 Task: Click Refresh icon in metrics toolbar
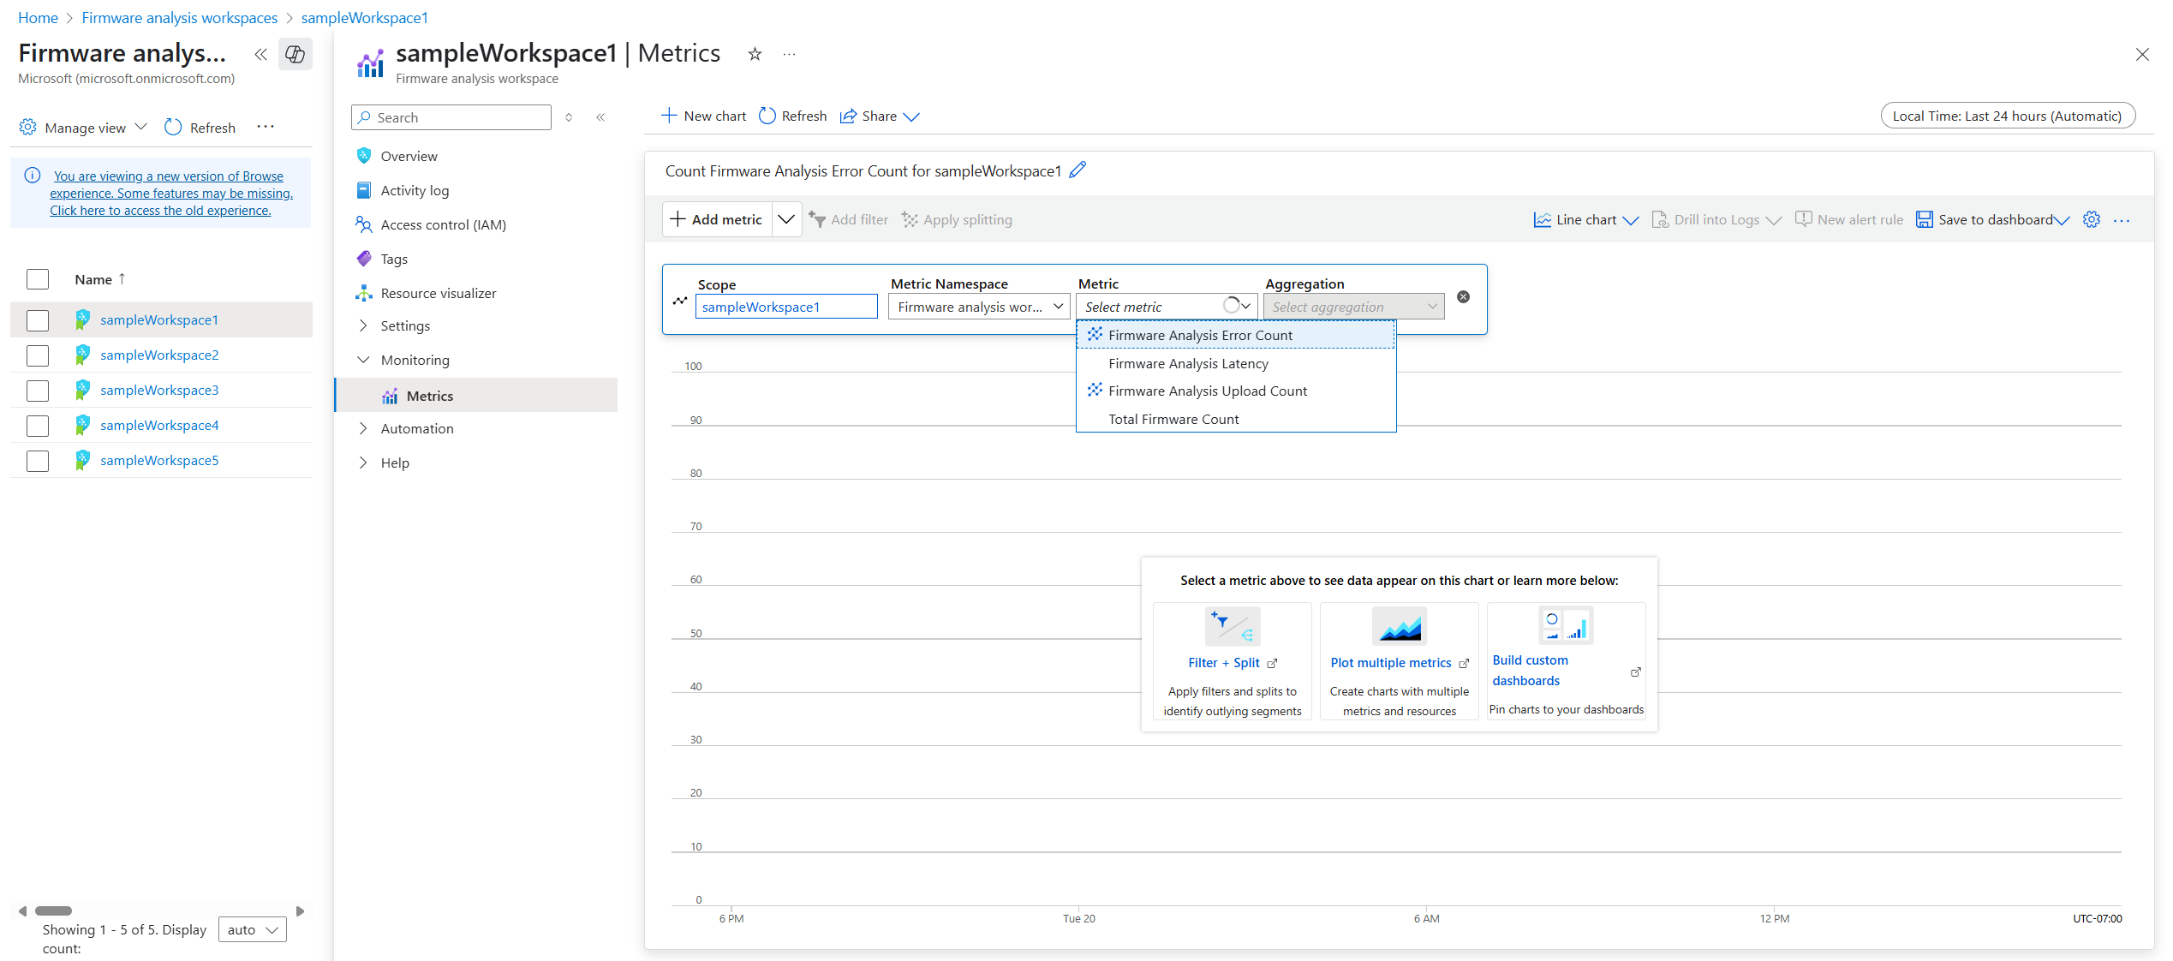point(767,116)
